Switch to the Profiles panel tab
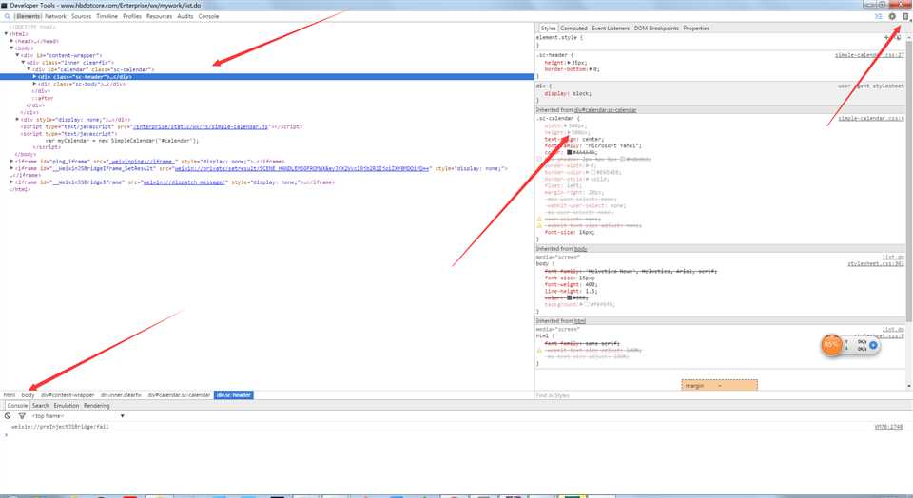913x498 pixels. (x=132, y=16)
